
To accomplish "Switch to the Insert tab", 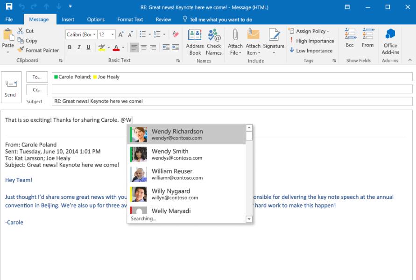I will point(68,19).
